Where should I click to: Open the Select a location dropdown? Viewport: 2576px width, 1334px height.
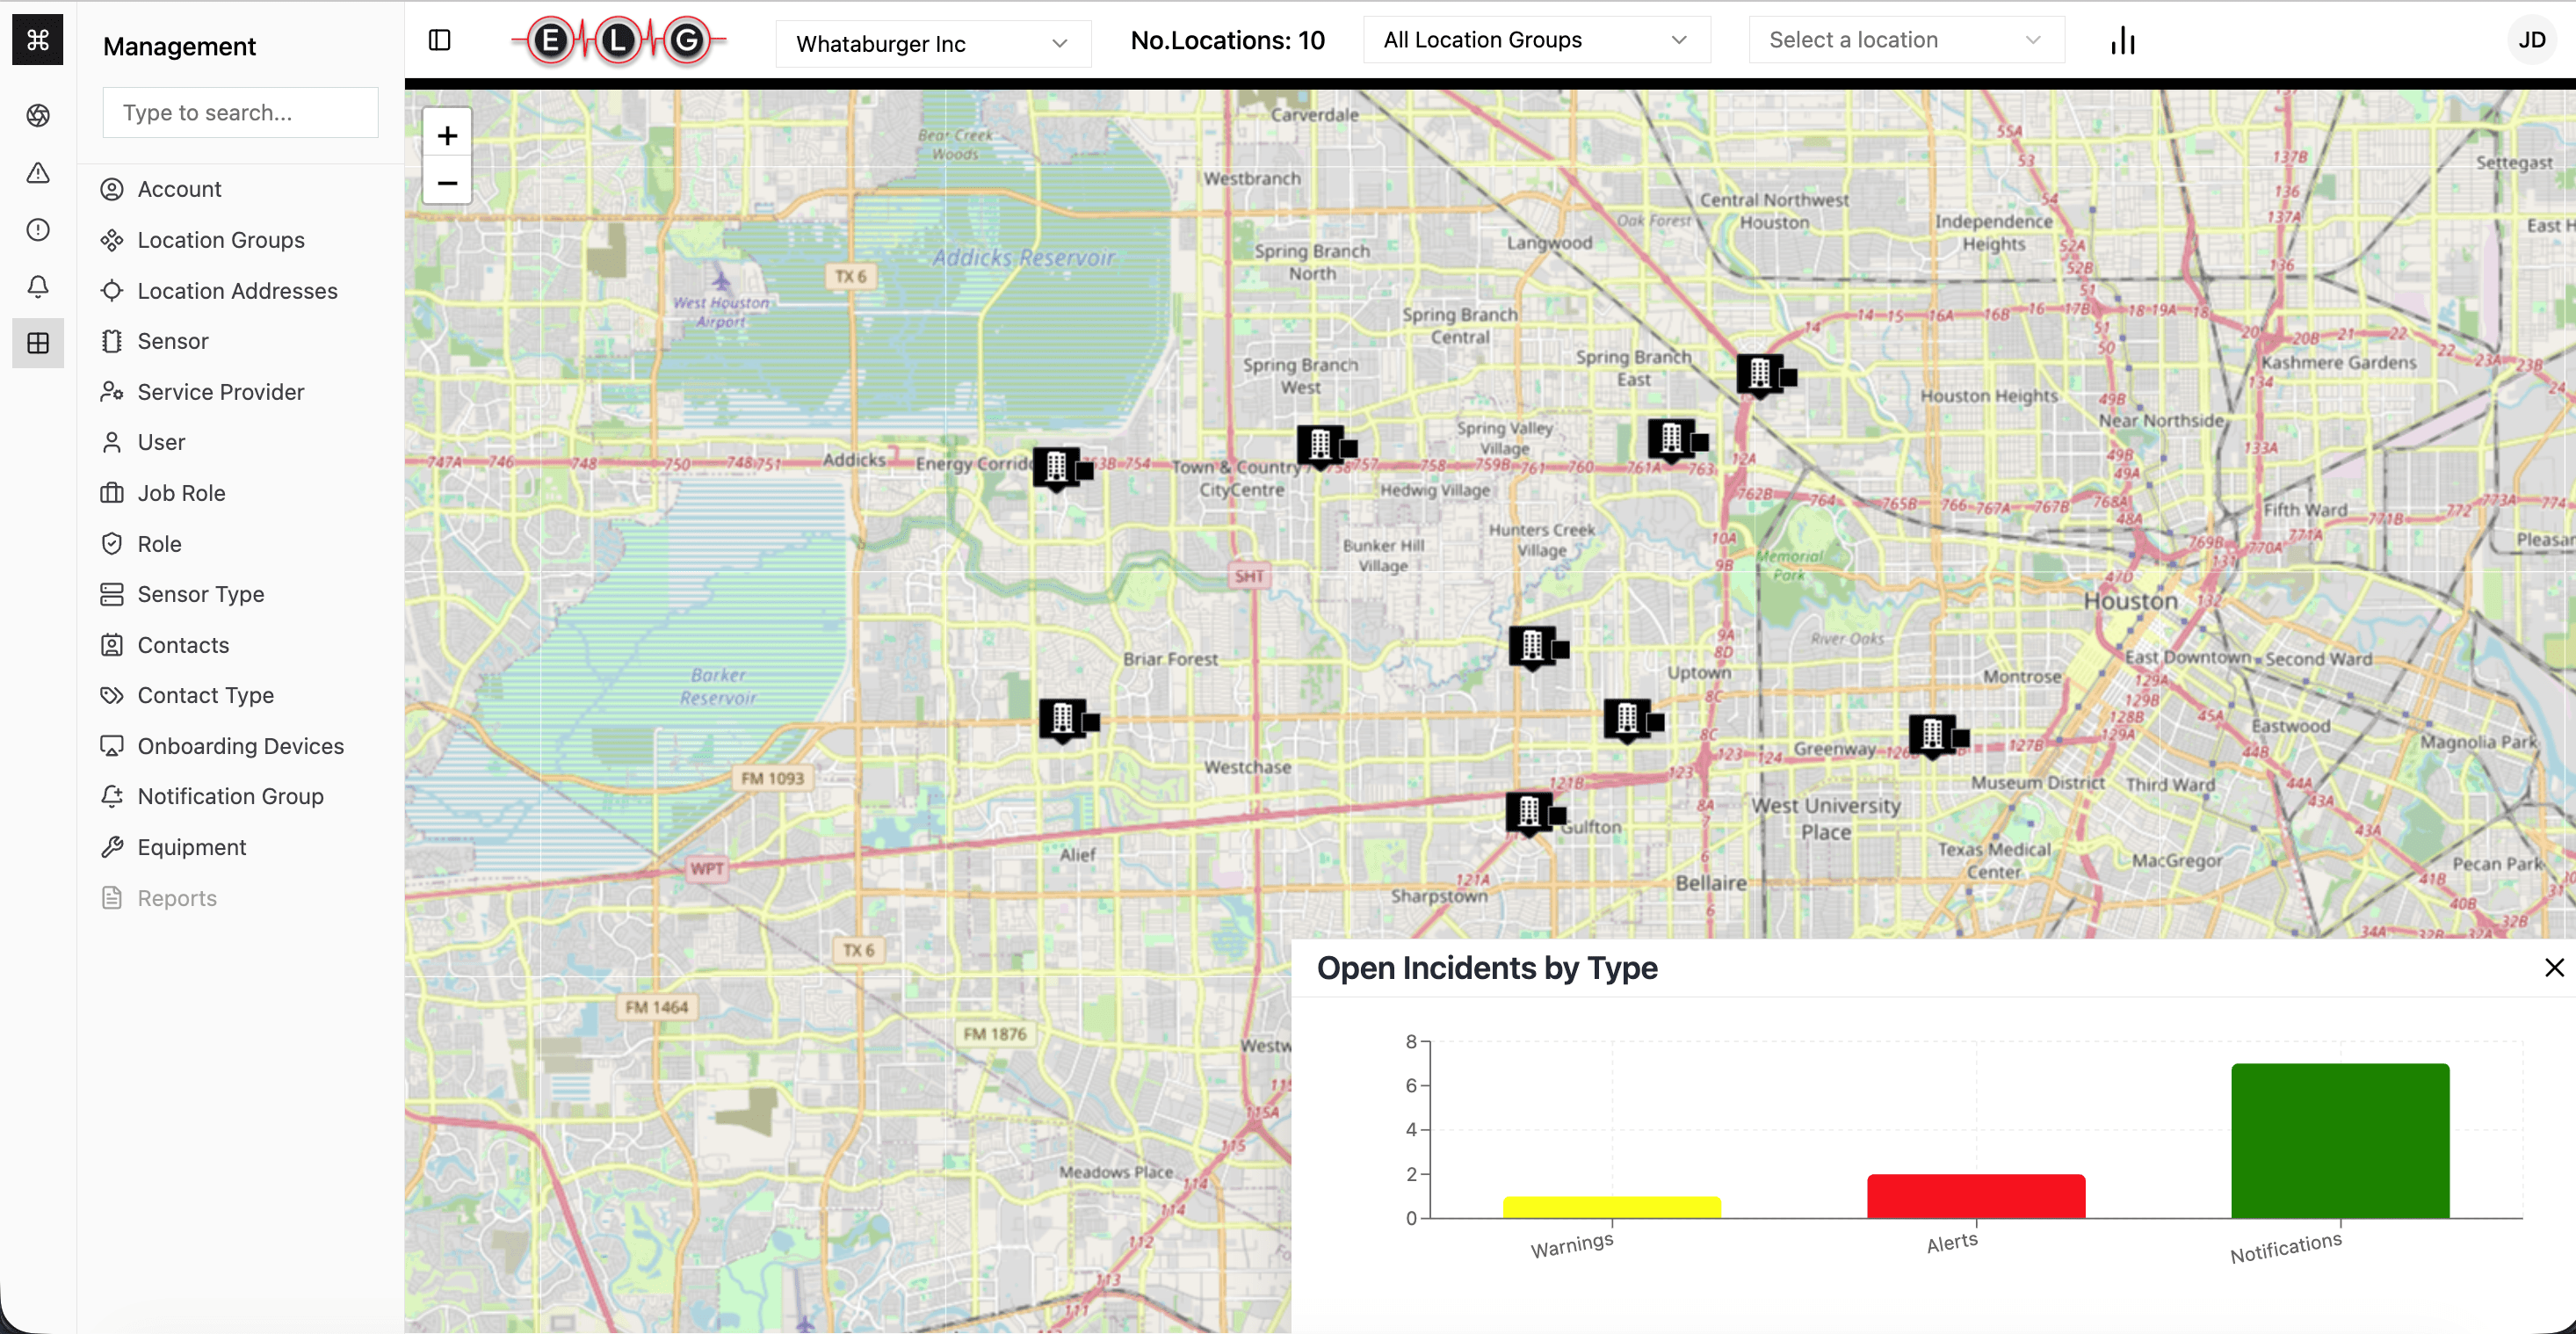point(1906,40)
